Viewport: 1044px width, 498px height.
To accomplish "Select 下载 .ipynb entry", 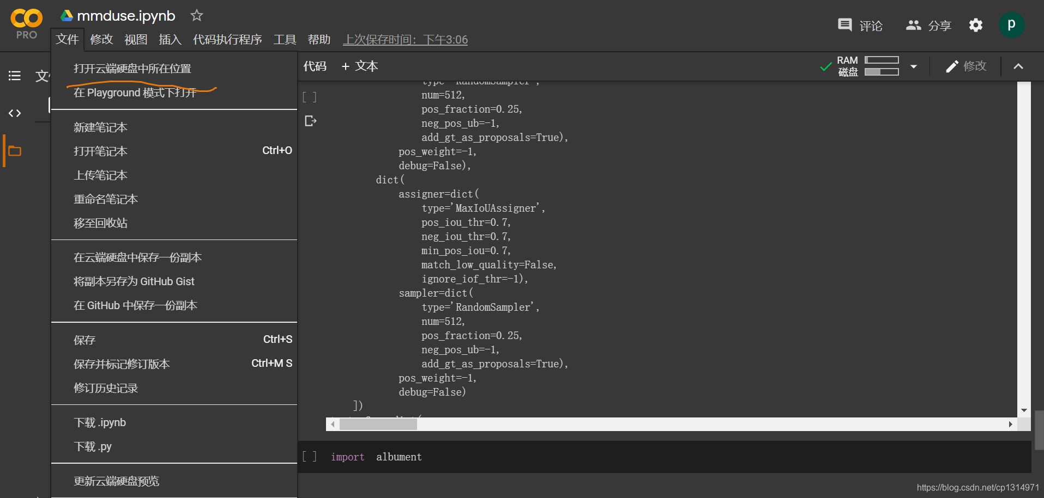I will (174, 422).
